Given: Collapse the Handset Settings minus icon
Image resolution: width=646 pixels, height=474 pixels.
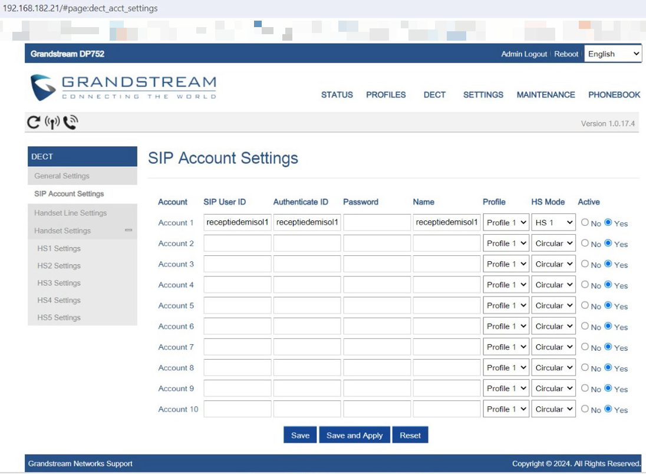Looking at the screenshot, I should tap(128, 231).
